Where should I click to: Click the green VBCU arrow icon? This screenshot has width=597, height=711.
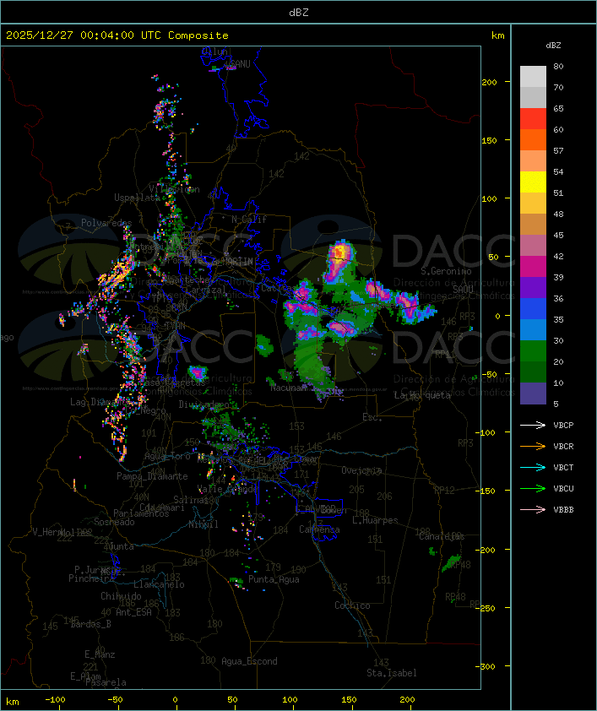[533, 488]
